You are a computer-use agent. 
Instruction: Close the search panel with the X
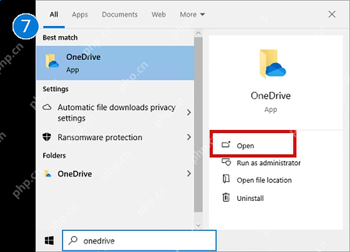(x=332, y=14)
